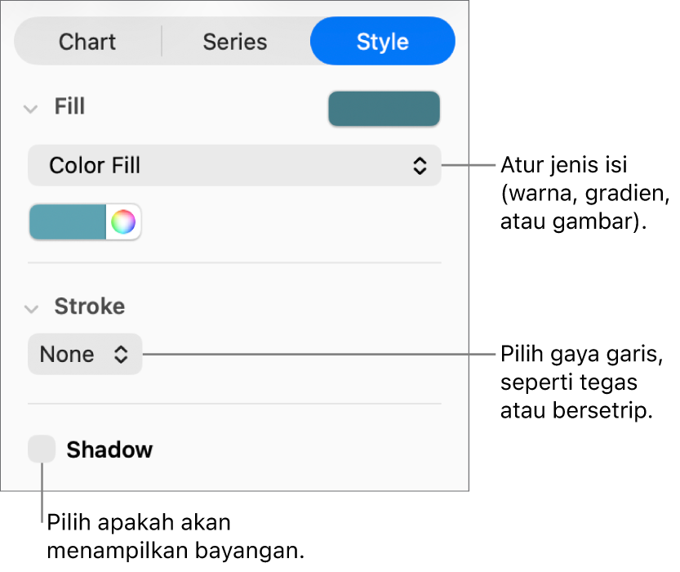The height and width of the screenshot is (572, 680).
Task: Click the separator line above the Shadow checkbox
Action: [234, 404]
